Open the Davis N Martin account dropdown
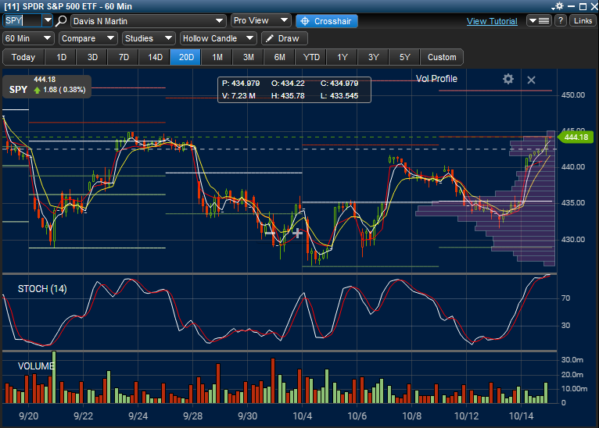This screenshot has width=599, height=428. [149, 21]
